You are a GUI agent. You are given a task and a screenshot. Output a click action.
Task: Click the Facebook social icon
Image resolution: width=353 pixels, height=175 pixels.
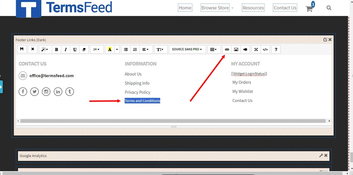[23, 91]
